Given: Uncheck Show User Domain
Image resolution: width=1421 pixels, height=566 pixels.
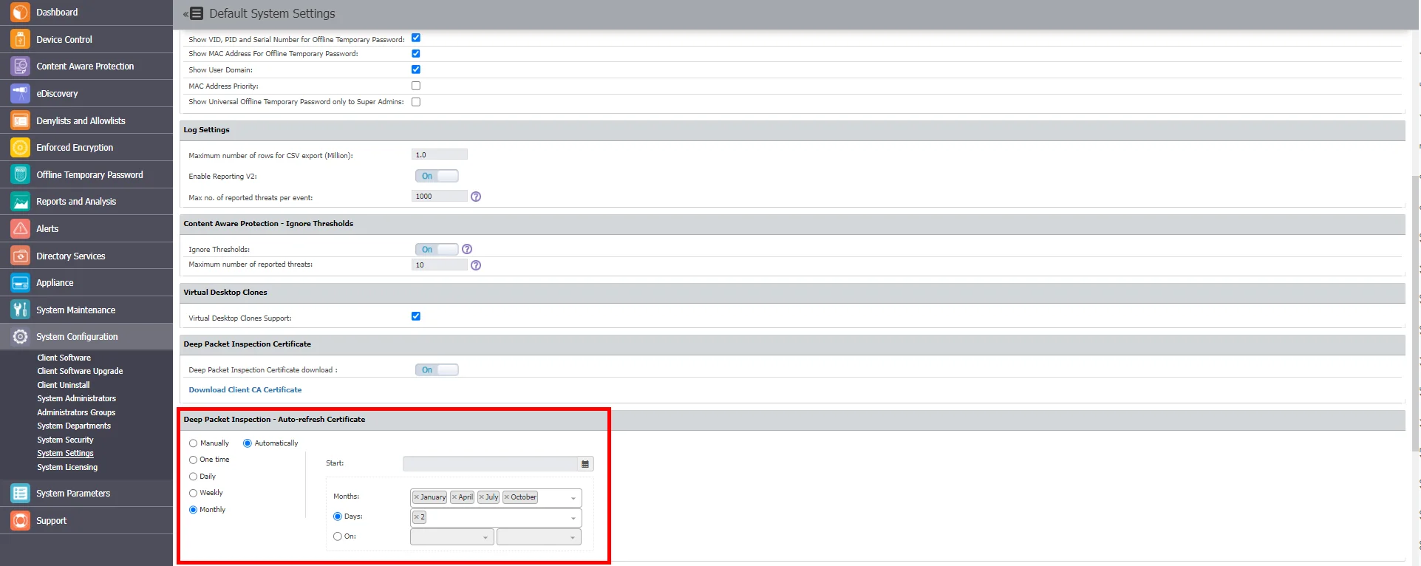Looking at the screenshot, I should pos(416,69).
